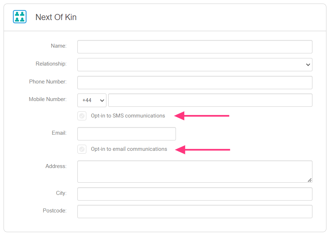This screenshot has width=330, height=235.
Task: Select the Mobile Number text field
Action: (210, 100)
